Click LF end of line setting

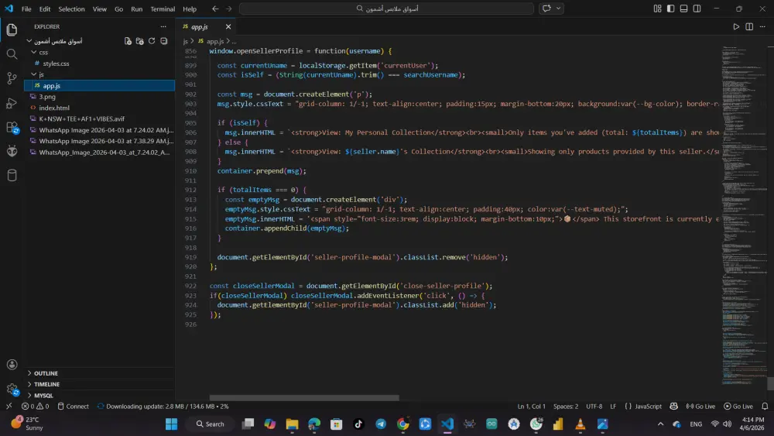(x=613, y=407)
